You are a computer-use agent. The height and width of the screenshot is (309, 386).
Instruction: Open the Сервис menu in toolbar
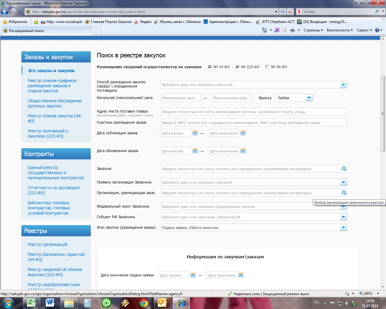(x=364, y=30)
